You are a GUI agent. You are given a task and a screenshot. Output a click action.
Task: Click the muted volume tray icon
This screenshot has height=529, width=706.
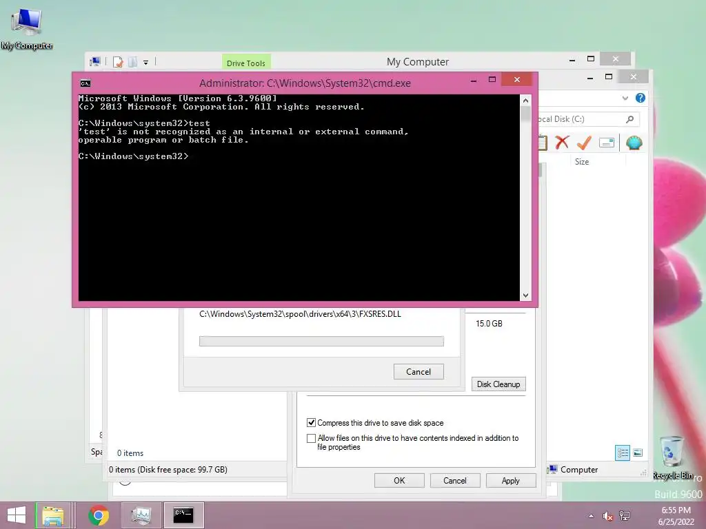(608, 516)
